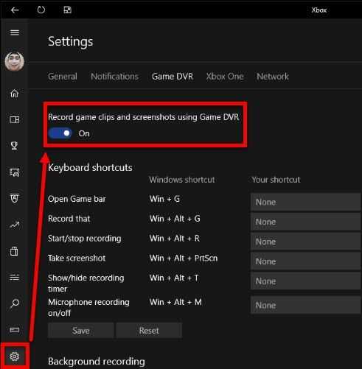Click the Connect console icon in sidebar
362x369 pixels.
point(15,330)
